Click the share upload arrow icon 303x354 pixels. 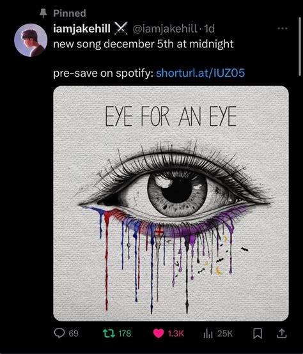click(x=282, y=333)
